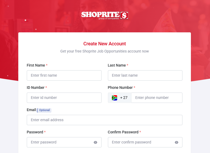Click the Optional badge beside Email
This screenshot has height=153, width=210.
click(x=44, y=110)
